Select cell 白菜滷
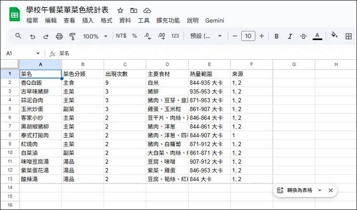 (41, 153)
